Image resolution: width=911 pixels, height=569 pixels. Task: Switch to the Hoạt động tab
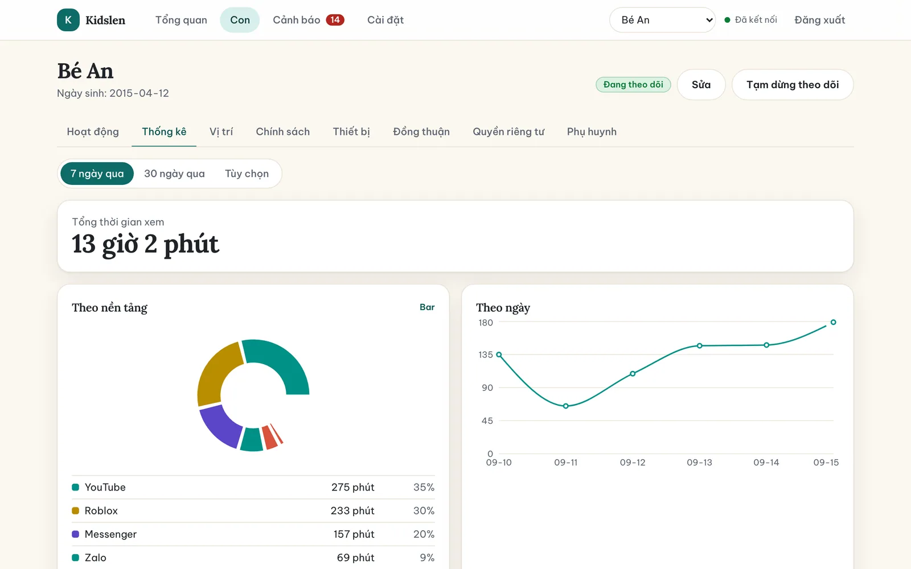point(93,131)
